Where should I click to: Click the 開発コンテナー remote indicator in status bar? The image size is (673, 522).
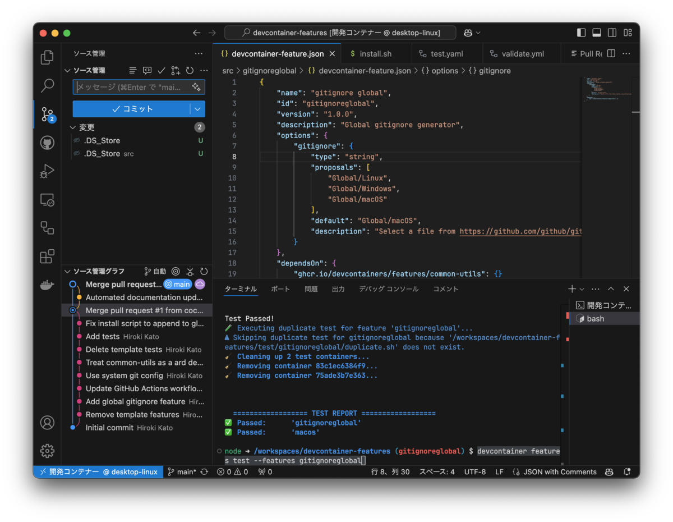pyautogui.click(x=98, y=472)
